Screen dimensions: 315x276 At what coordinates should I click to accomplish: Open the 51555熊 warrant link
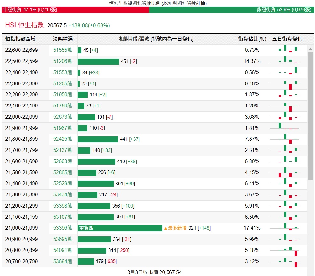pyautogui.click(x=63, y=50)
